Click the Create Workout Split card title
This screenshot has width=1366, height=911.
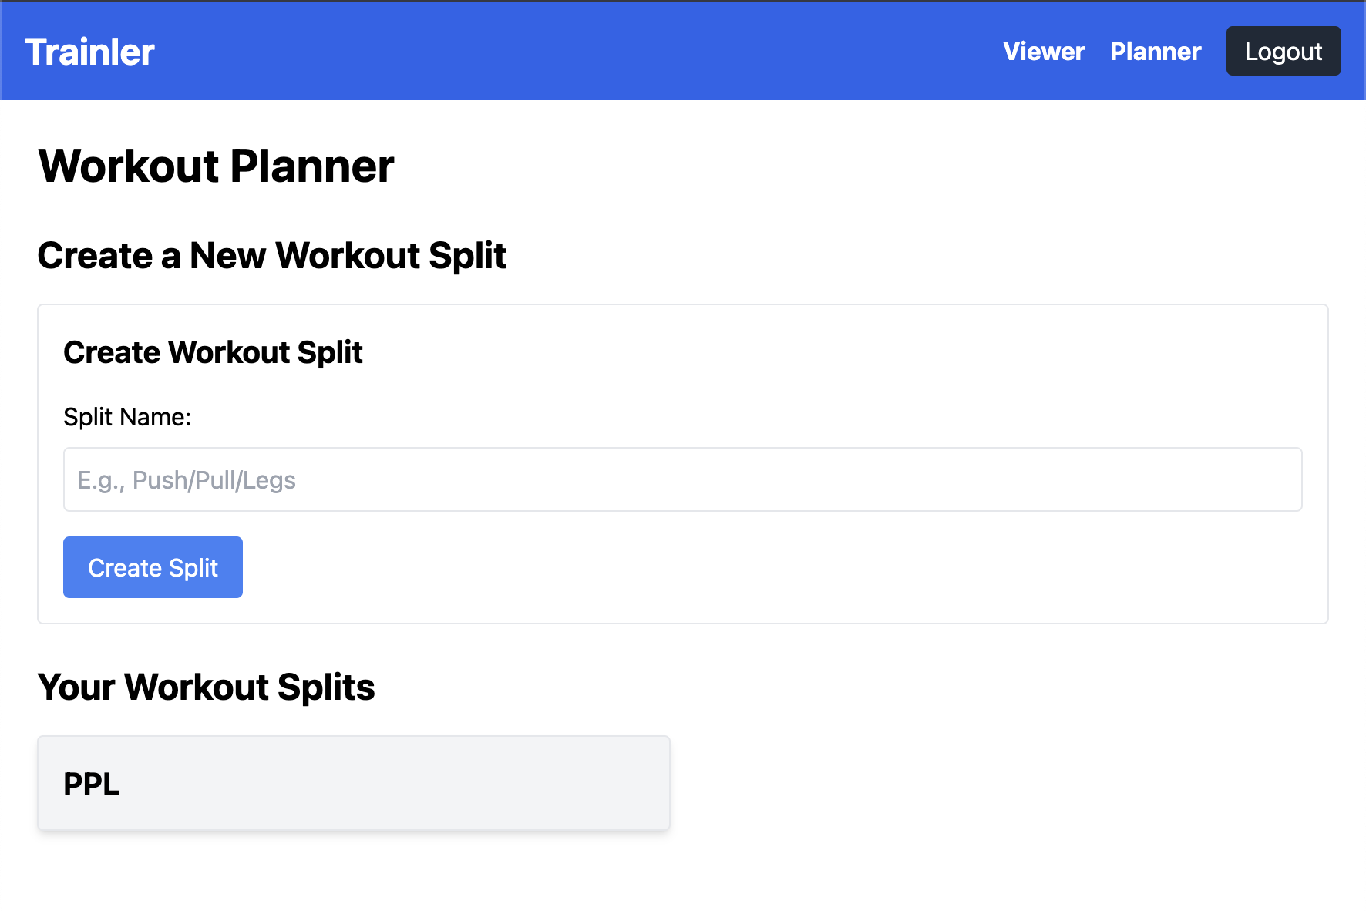213,352
